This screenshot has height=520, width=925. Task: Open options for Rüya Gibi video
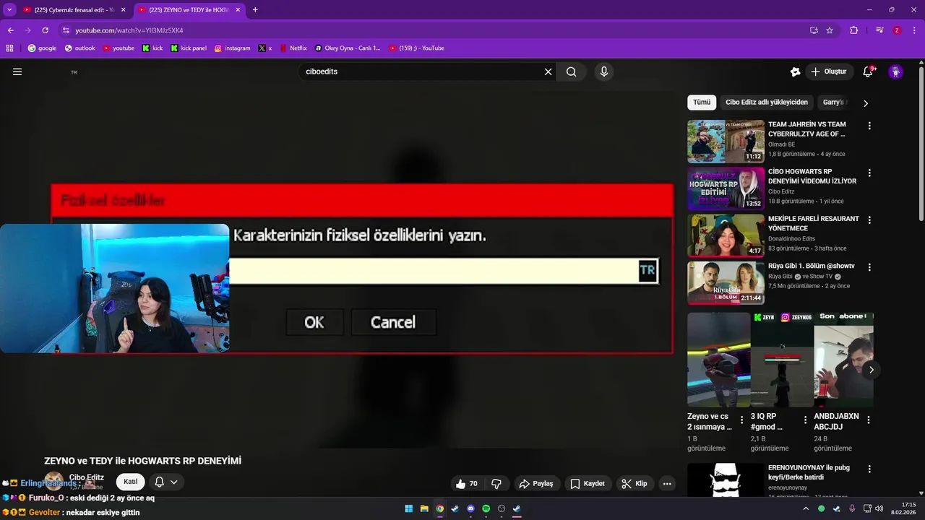coord(869,267)
